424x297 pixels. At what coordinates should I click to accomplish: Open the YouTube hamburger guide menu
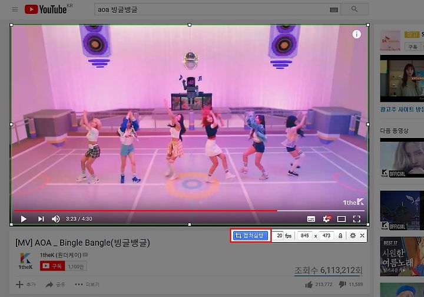pos(15,9)
